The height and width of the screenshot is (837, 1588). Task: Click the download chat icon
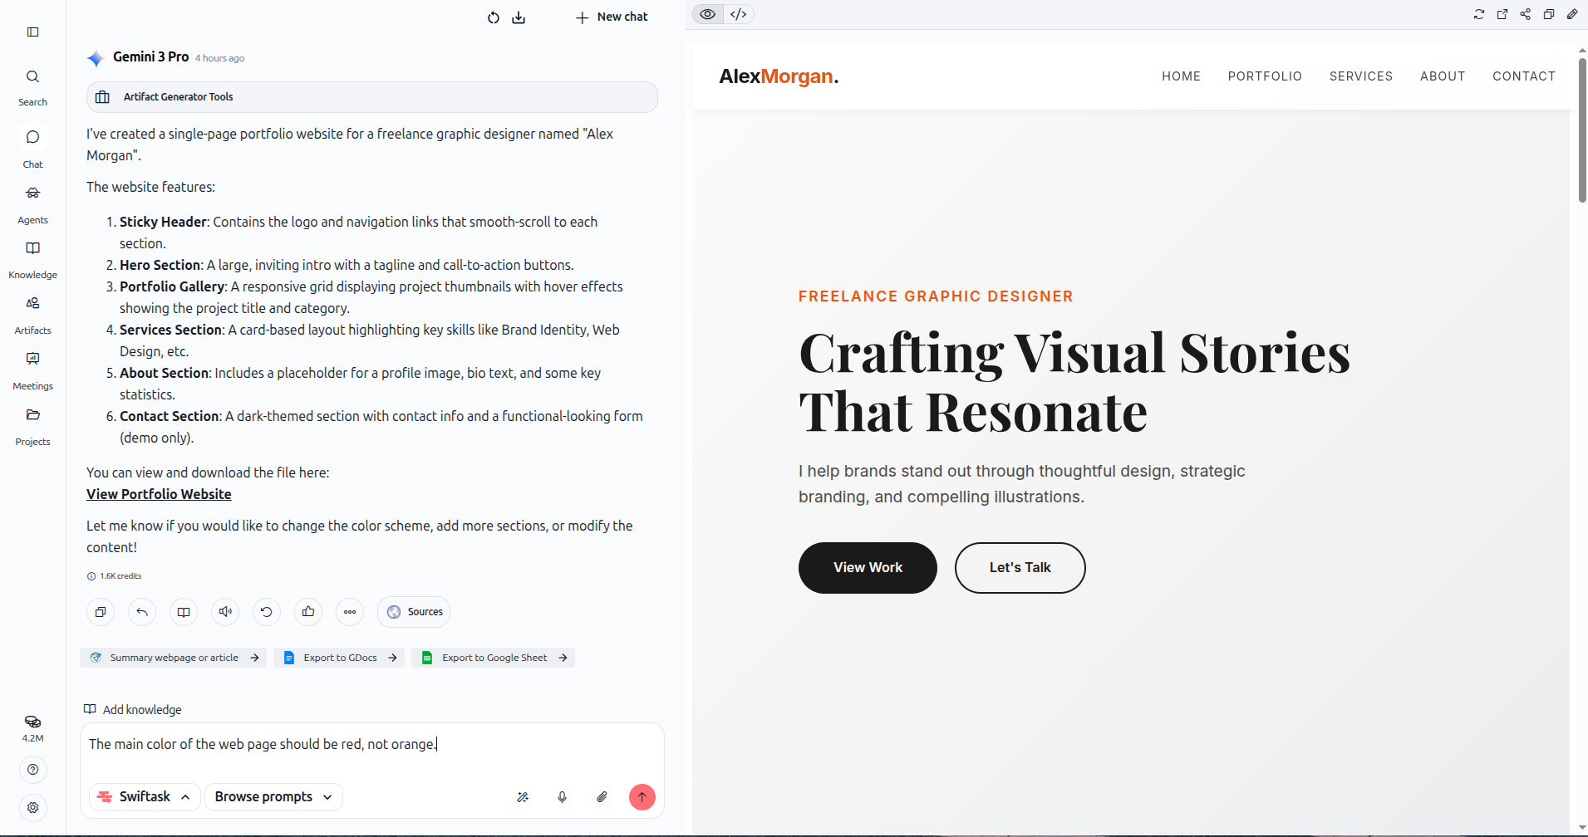click(x=519, y=17)
